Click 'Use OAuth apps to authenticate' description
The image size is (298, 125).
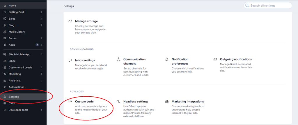pos(139,111)
